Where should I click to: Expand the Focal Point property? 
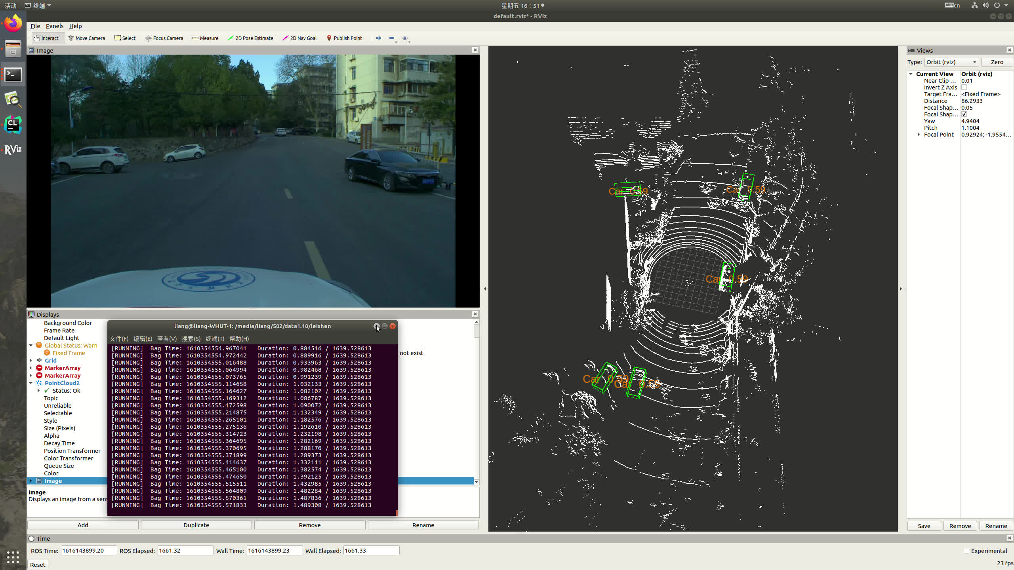click(x=919, y=135)
